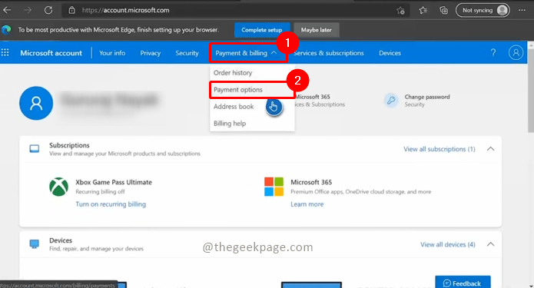Add this page to favorites star icon

tap(400, 11)
